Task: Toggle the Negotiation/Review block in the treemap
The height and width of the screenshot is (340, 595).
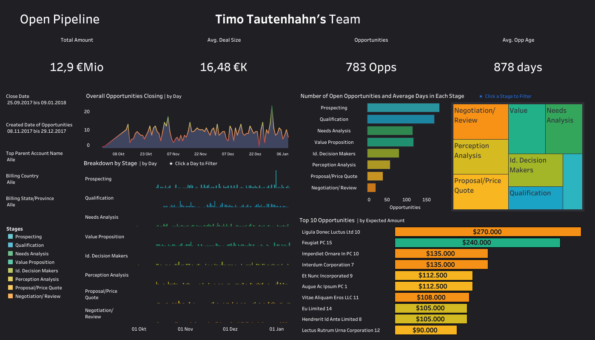Action: click(x=480, y=121)
